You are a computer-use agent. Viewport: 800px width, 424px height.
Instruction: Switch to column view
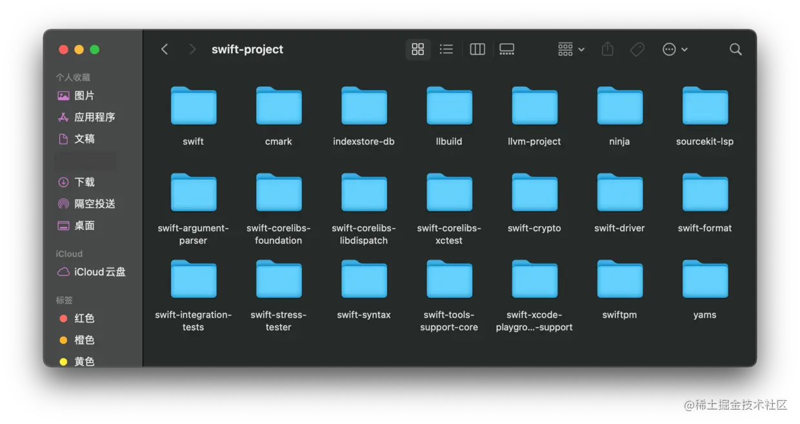click(x=477, y=50)
